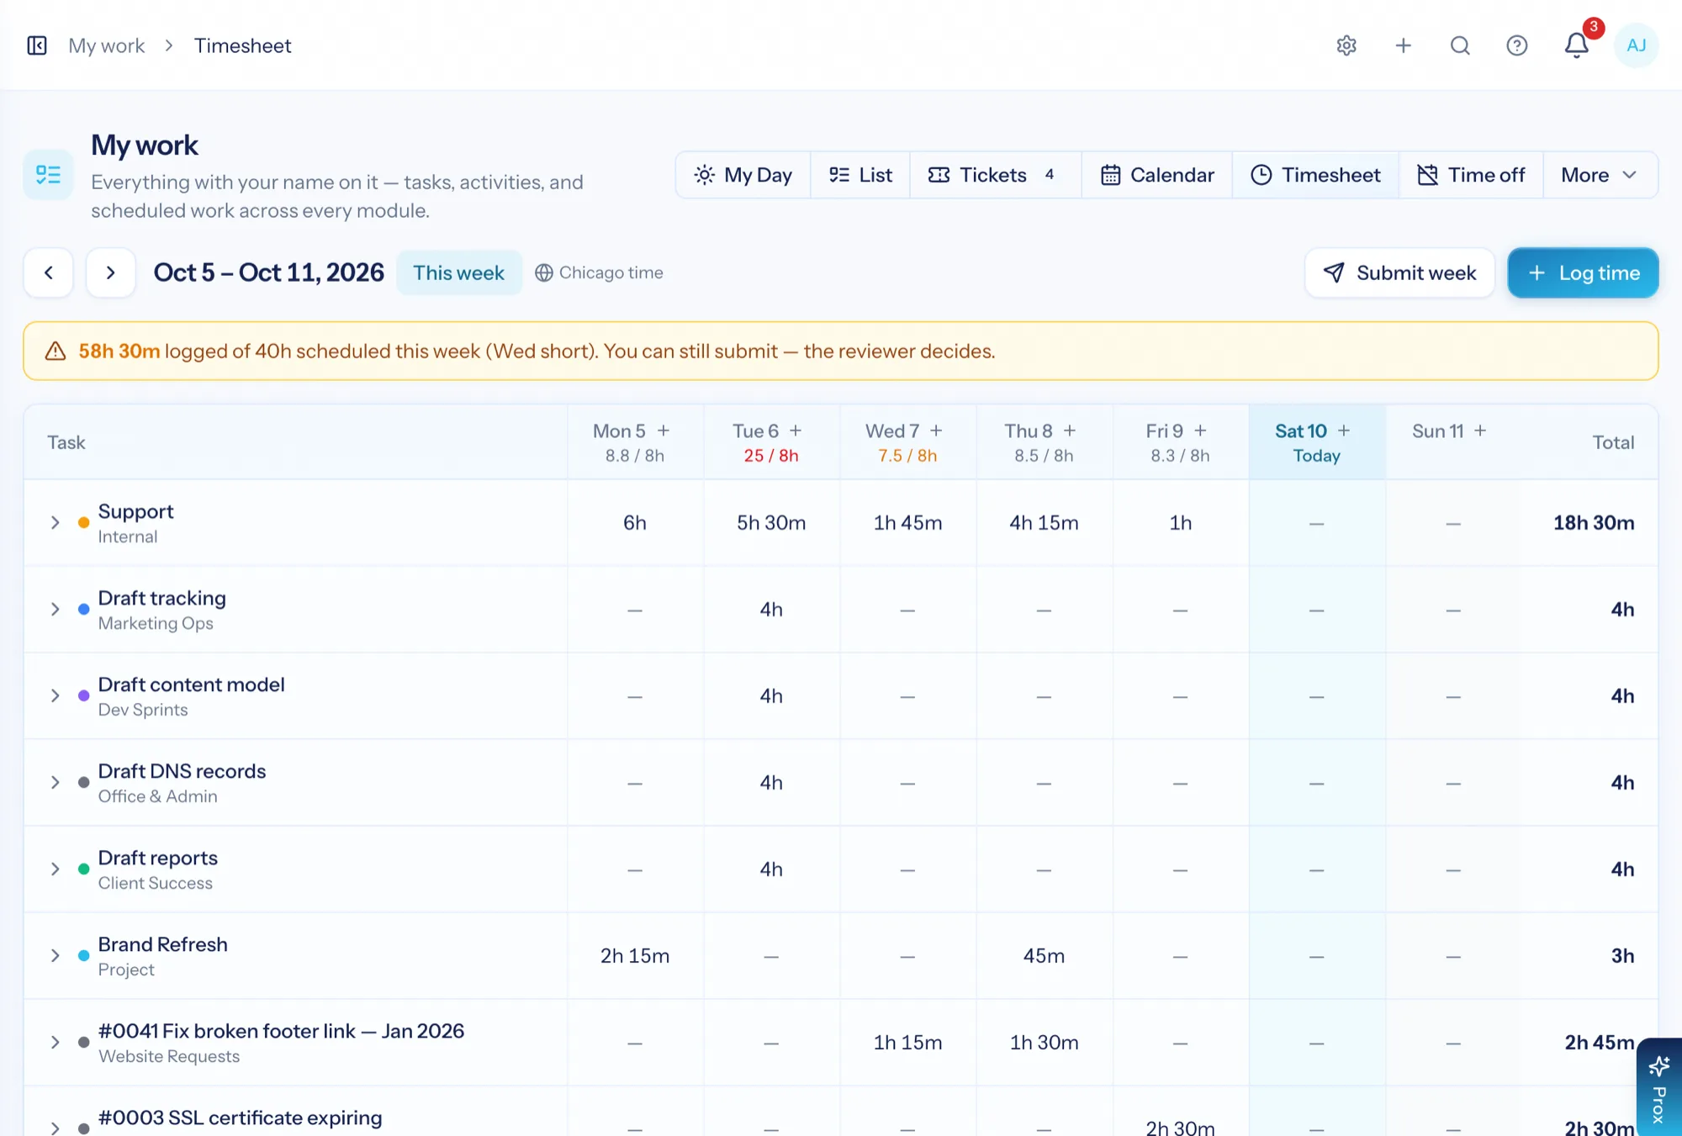Click Support Friday 1h cell
This screenshot has height=1136, width=1682.
[1180, 522]
